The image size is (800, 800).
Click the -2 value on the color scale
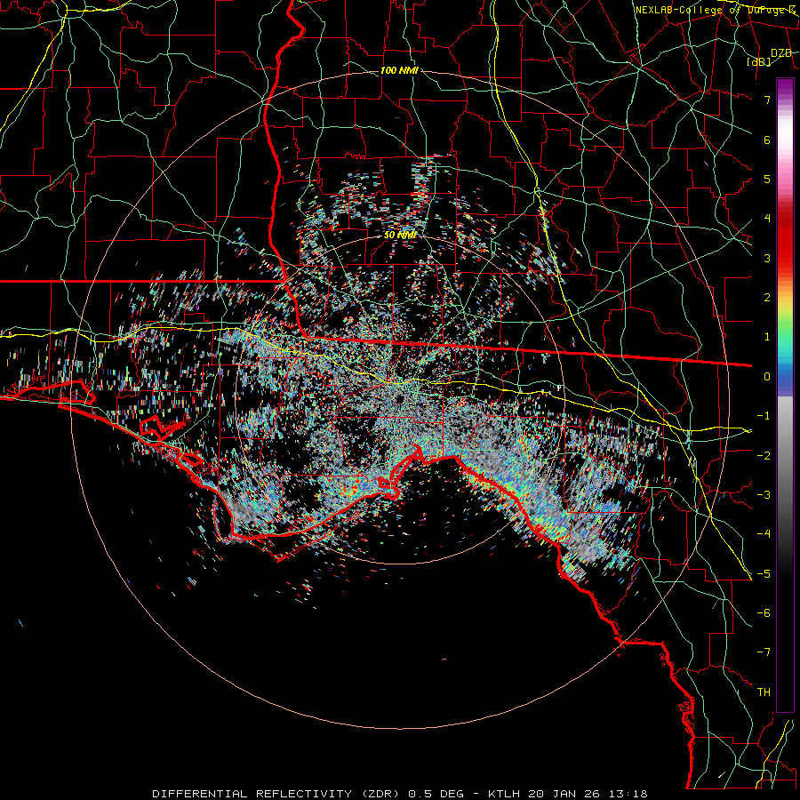[764, 456]
